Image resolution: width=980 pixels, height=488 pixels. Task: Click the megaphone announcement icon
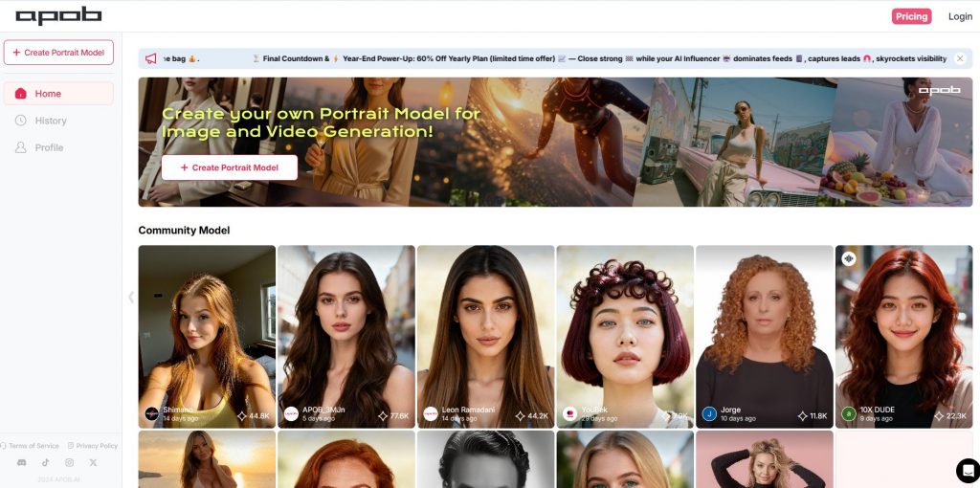pyautogui.click(x=151, y=58)
